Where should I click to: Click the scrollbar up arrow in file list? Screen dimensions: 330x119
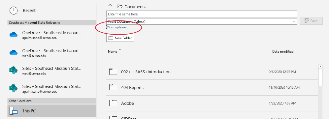(320, 67)
